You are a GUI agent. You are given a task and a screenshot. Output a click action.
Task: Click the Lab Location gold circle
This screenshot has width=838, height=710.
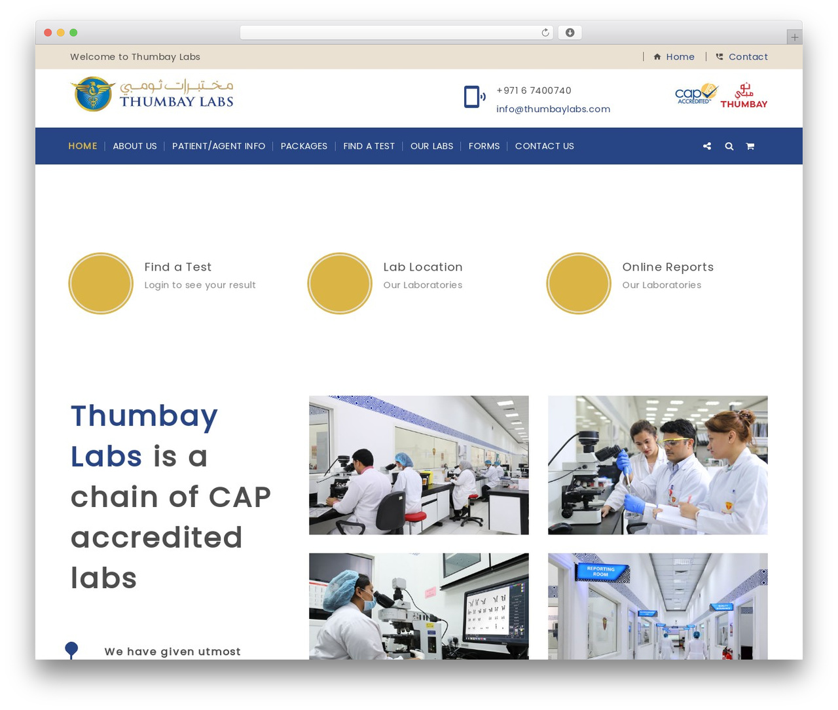(x=340, y=284)
